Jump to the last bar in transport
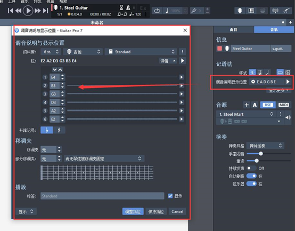The height and width of the screenshot is (231, 295). (46, 11)
